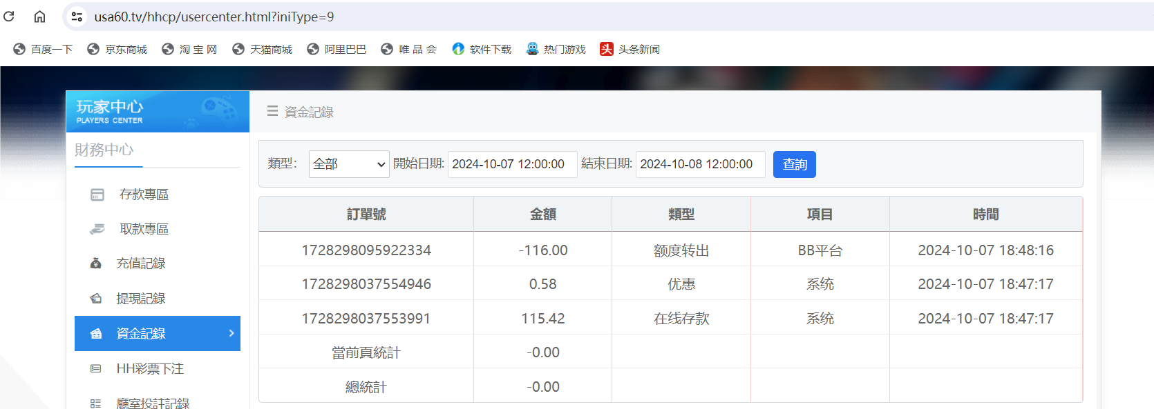
Task: Open the 软件下载 bookmark icon
Action: point(458,49)
